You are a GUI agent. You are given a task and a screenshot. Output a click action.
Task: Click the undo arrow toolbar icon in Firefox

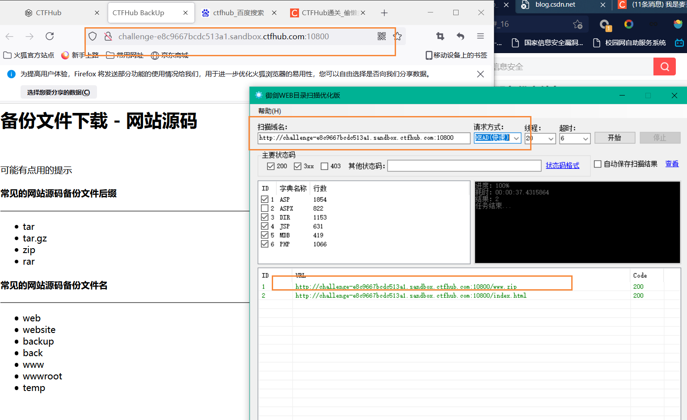[x=460, y=36]
